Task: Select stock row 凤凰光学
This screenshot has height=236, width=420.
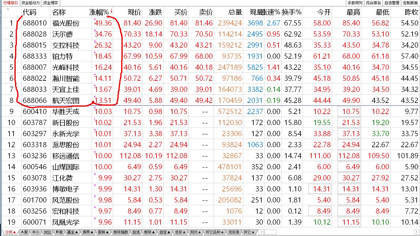Action: tap(210, 222)
